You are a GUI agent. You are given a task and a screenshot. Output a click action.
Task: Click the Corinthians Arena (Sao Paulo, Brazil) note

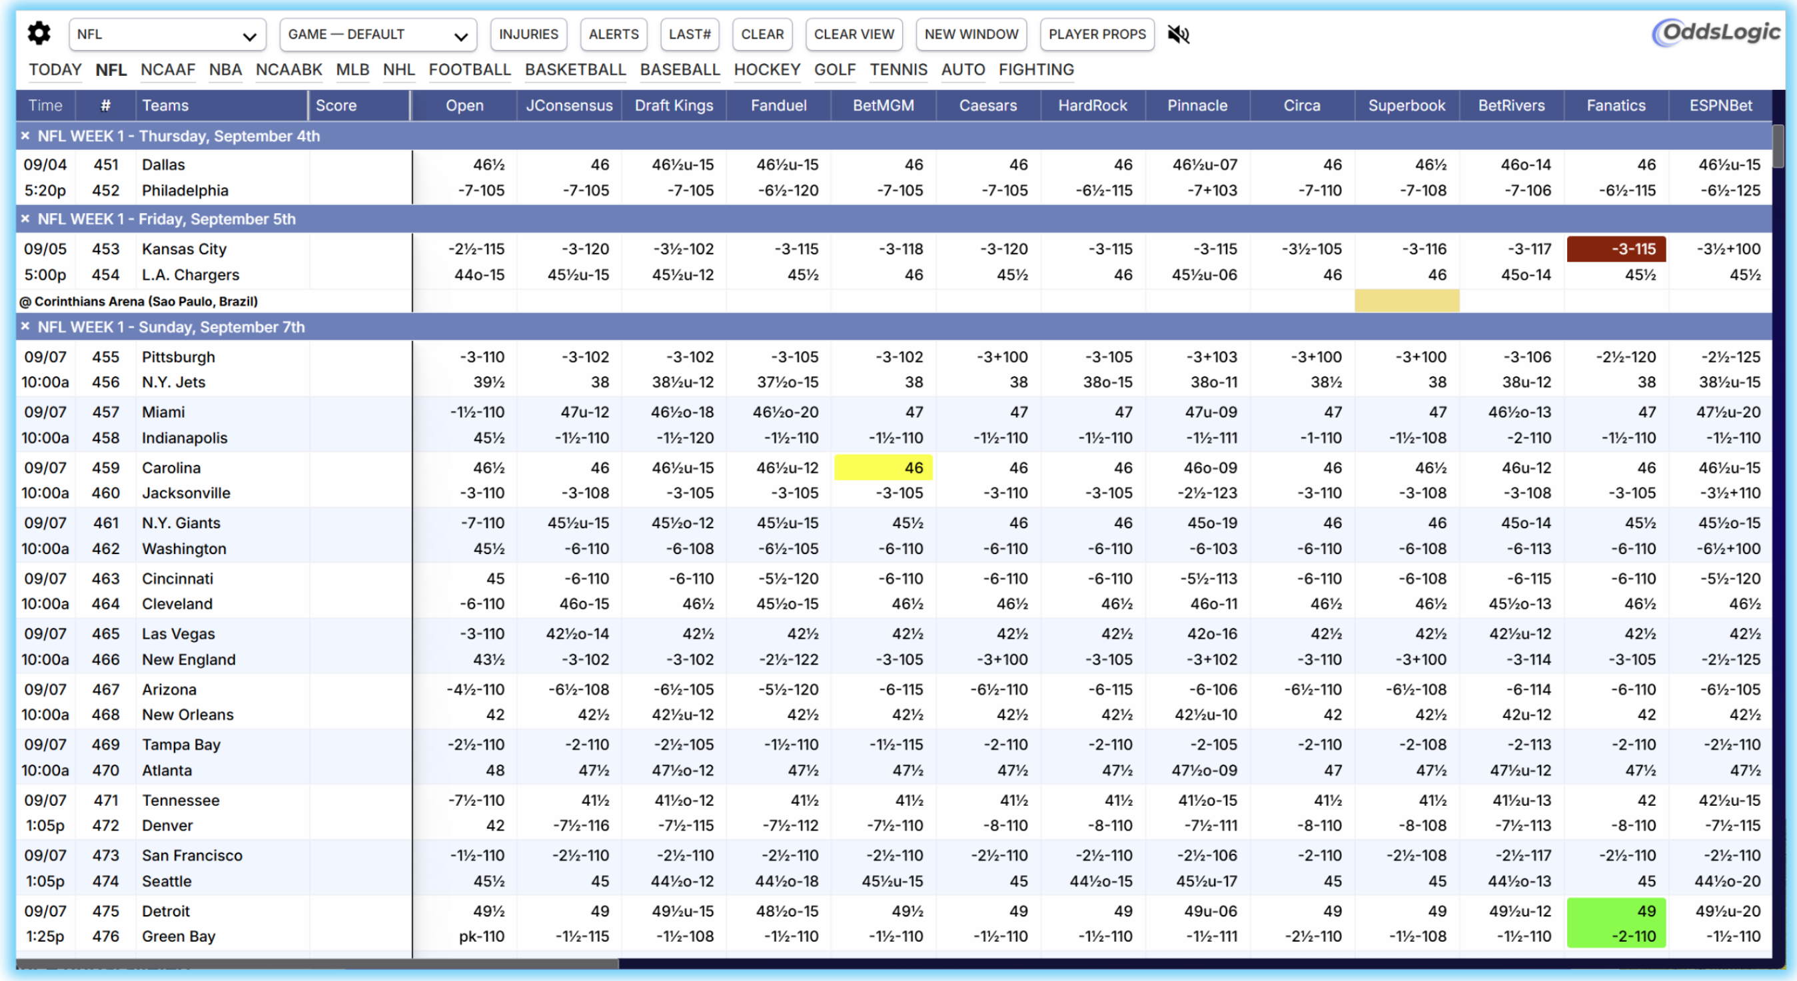coord(139,301)
